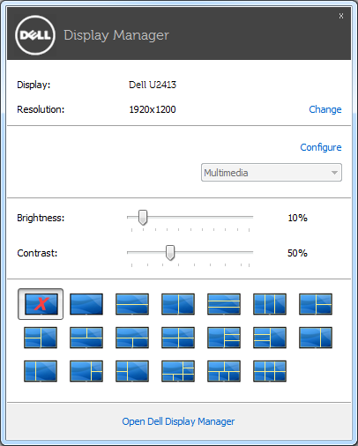Screen dimensions: 358x446
Task: Click Change link next to resolution
Action: coord(325,109)
